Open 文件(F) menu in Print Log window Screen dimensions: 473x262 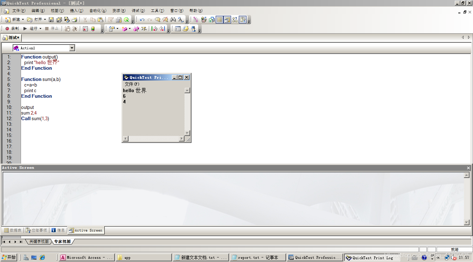tap(132, 84)
